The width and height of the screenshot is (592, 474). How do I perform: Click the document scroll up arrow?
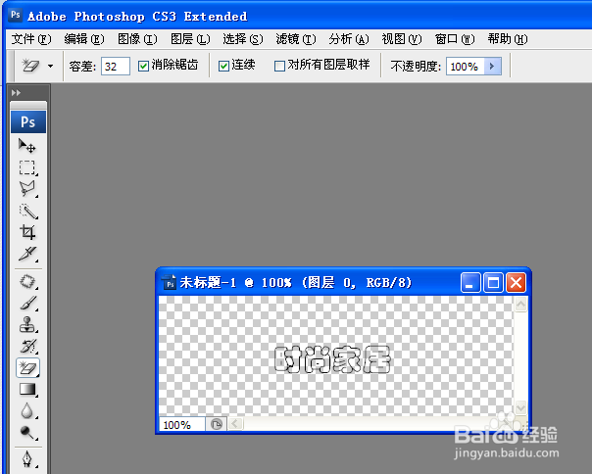tap(521, 305)
